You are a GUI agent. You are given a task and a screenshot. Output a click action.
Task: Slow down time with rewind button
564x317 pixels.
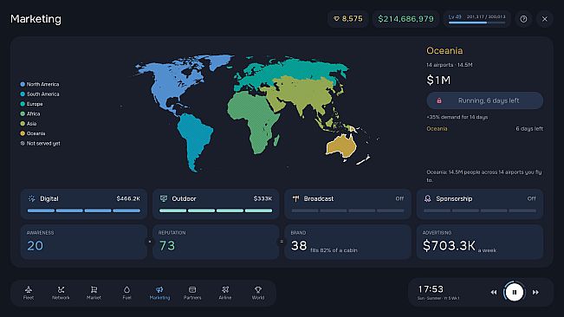click(494, 292)
